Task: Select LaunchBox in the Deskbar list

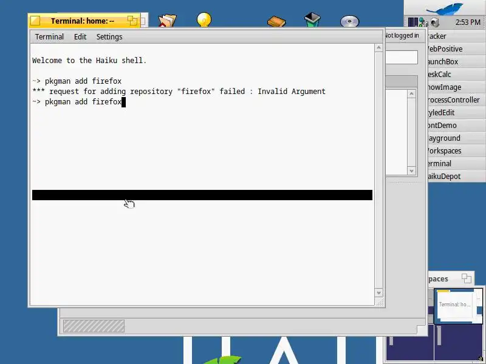Action: pos(457,62)
